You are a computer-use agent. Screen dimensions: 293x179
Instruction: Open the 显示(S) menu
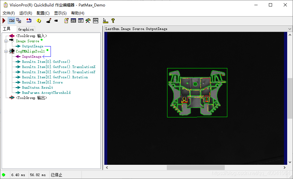(60, 13)
